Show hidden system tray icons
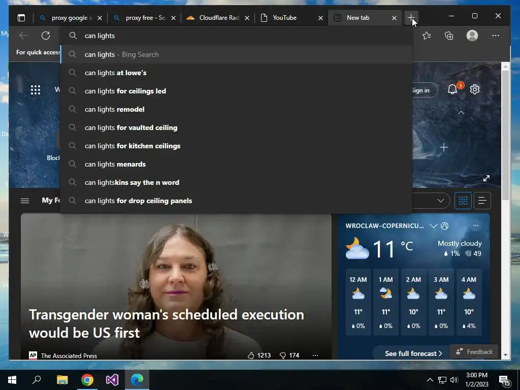The height and width of the screenshot is (390, 520). click(430, 380)
